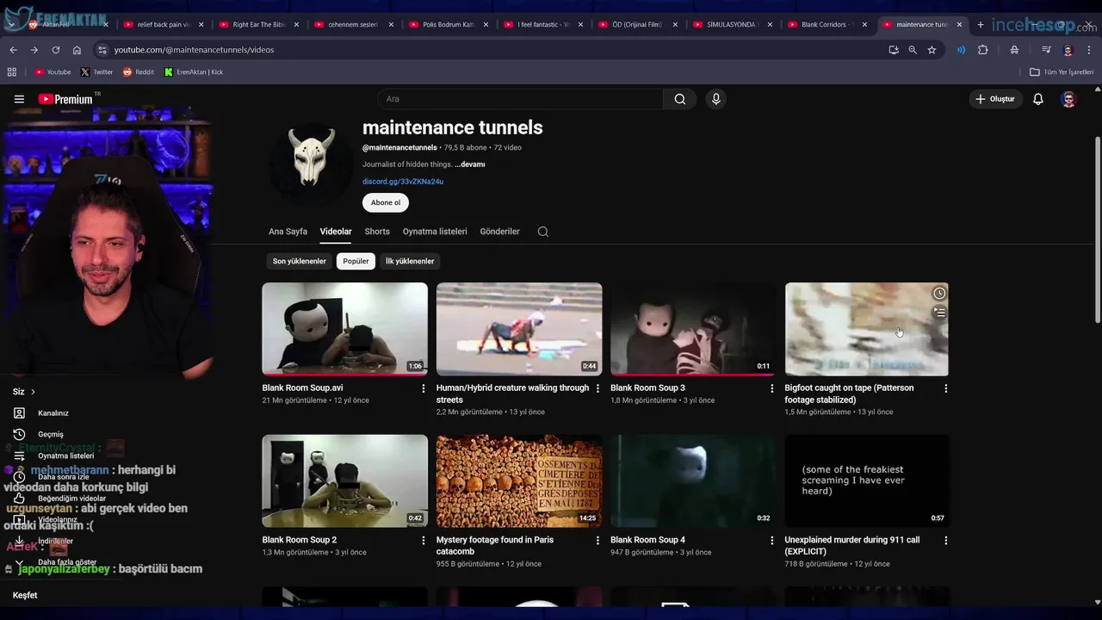Open the Kanalınız sidebar item
Screen dimensions: 1102x620
click(x=53, y=413)
